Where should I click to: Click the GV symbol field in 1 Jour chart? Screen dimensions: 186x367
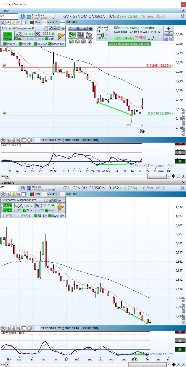(9, 16)
